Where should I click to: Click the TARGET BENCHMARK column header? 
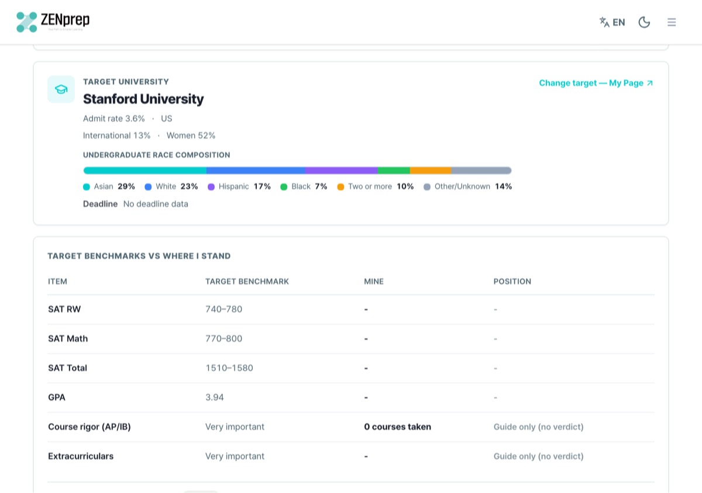[x=247, y=282]
